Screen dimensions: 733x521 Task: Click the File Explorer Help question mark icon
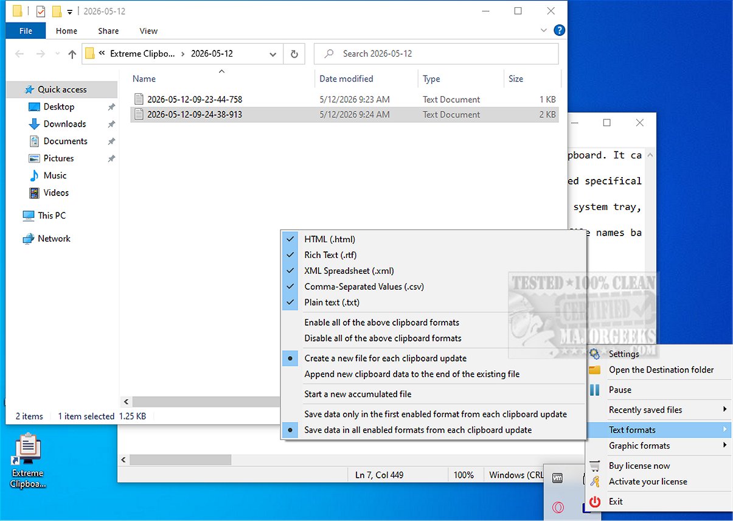click(x=560, y=30)
